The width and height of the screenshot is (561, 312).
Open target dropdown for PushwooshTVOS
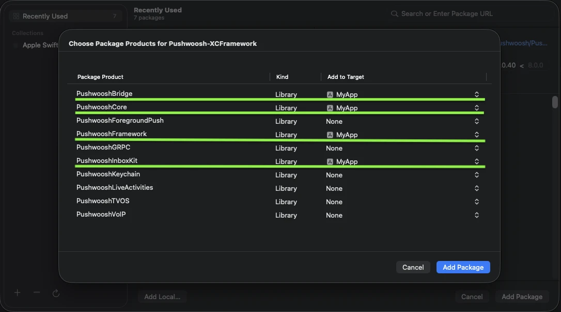point(477,202)
